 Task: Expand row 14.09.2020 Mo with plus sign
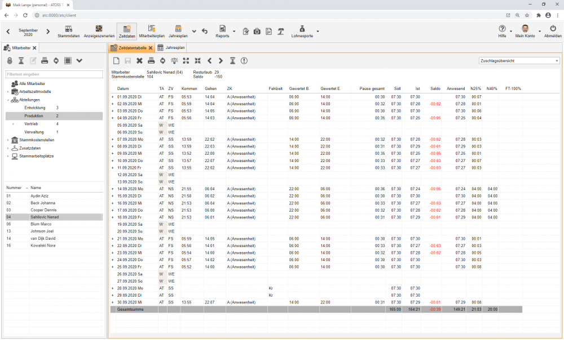pos(113,189)
